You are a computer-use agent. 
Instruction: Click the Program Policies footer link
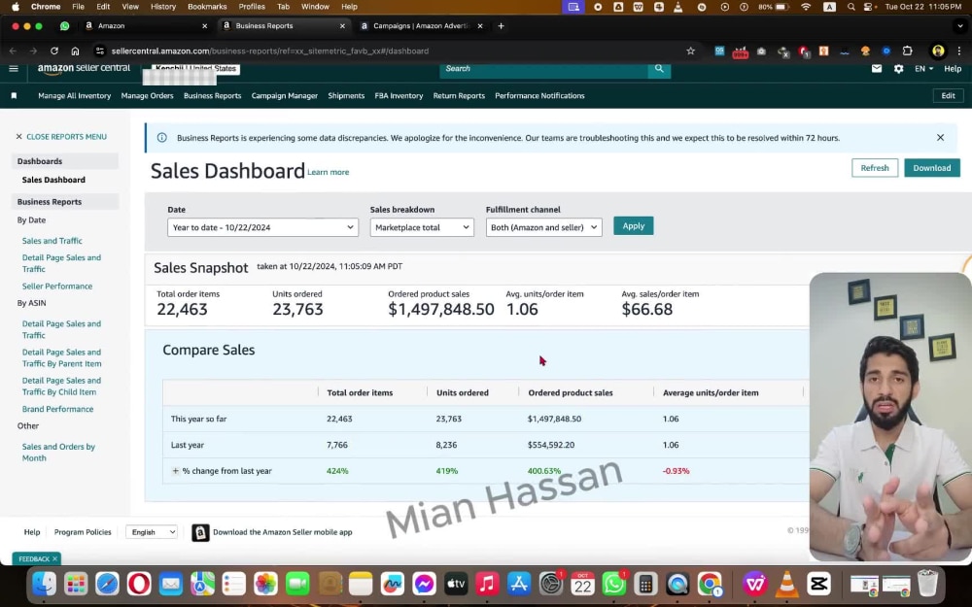(83, 532)
